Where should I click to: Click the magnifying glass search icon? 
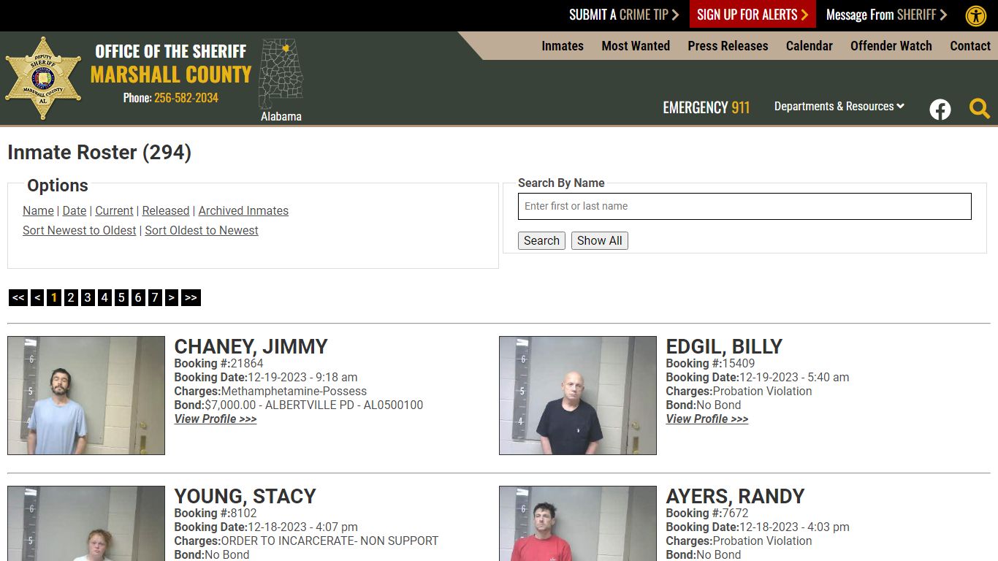click(980, 109)
